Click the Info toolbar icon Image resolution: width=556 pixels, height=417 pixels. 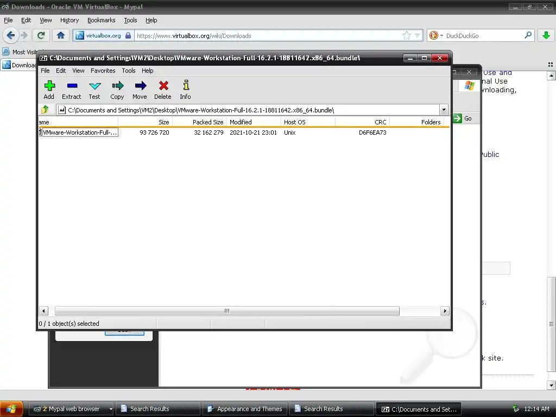tap(186, 90)
